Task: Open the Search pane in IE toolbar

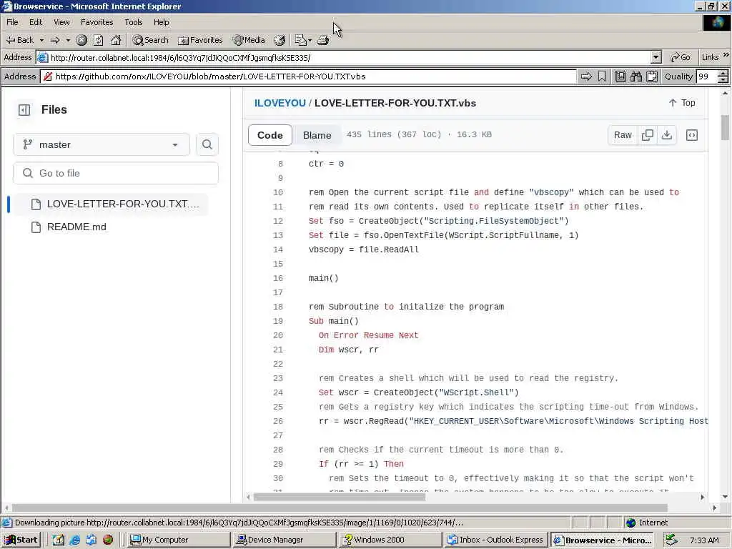Action: coord(150,40)
